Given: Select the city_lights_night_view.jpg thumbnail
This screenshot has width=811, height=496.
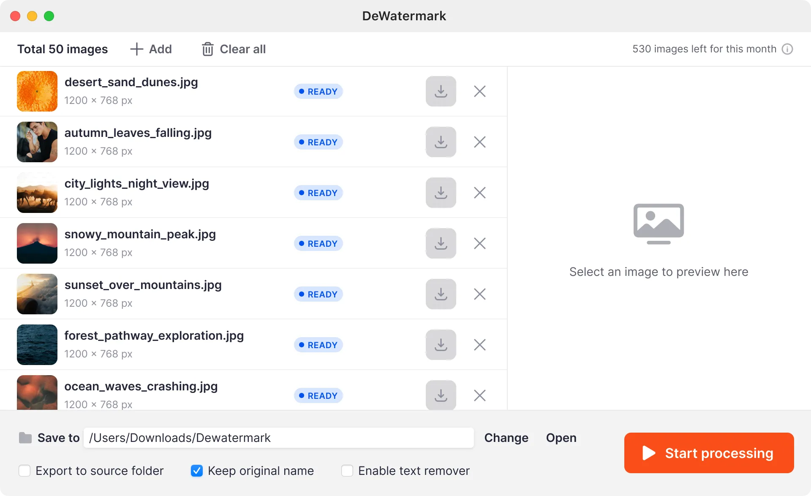Looking at the screenshot, I should pos(37,193).
